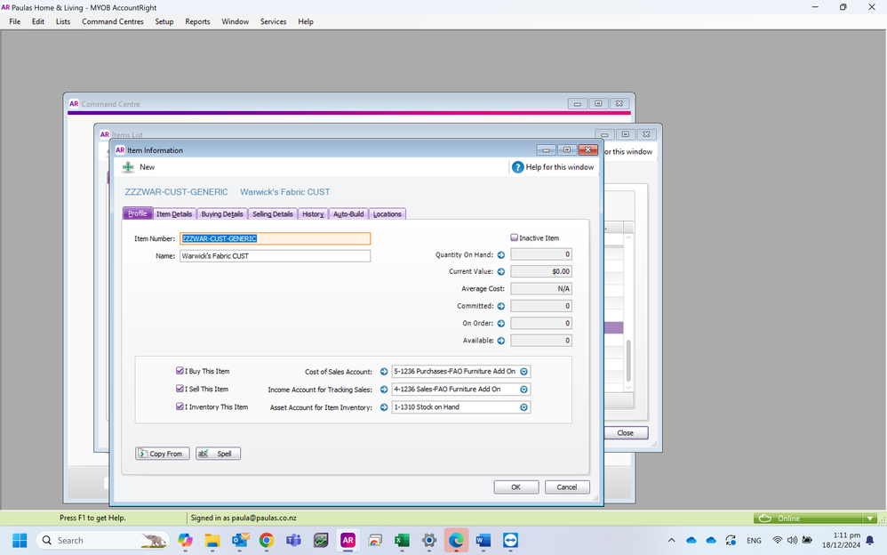Click the Quantity On Hand zoom arrow

[501, 255]
